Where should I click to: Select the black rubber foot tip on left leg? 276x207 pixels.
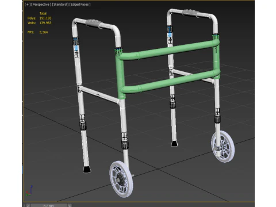tap(87, 170)
